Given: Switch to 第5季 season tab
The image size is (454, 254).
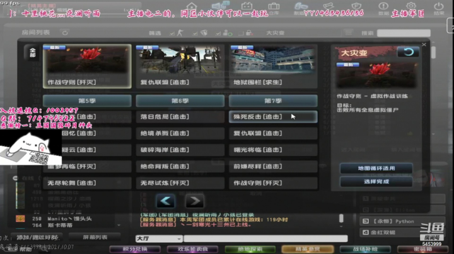Looking at the screenshot, I should (x=87, y=101).
